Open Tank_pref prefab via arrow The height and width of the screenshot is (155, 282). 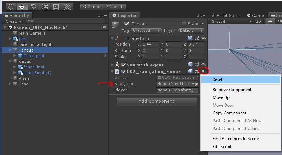(105, 56)
